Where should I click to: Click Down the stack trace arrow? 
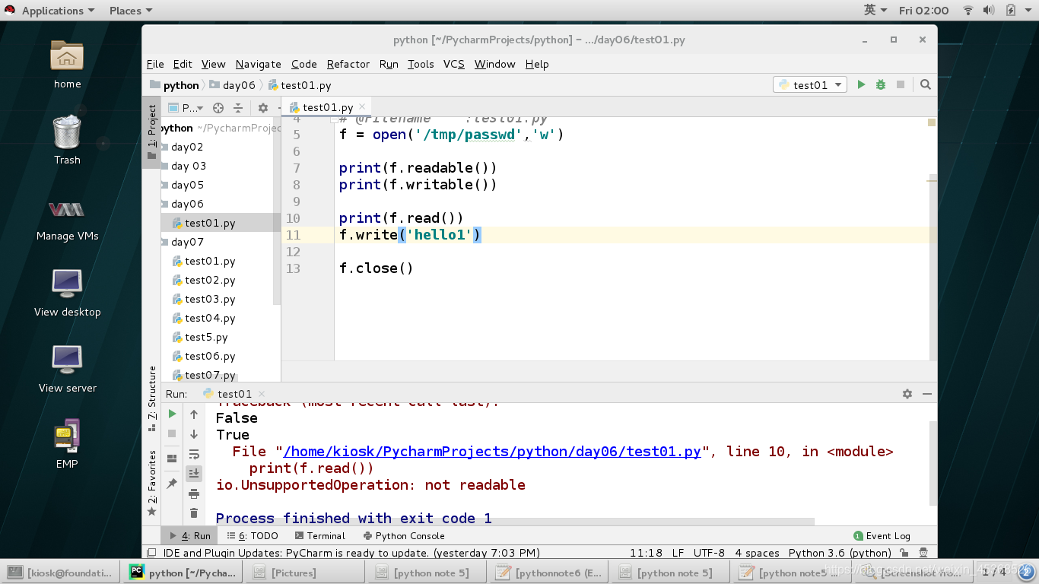pos(194,434)
